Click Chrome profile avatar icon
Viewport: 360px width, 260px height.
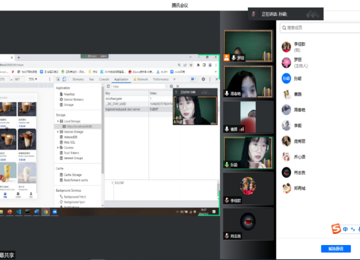(210, 65)
